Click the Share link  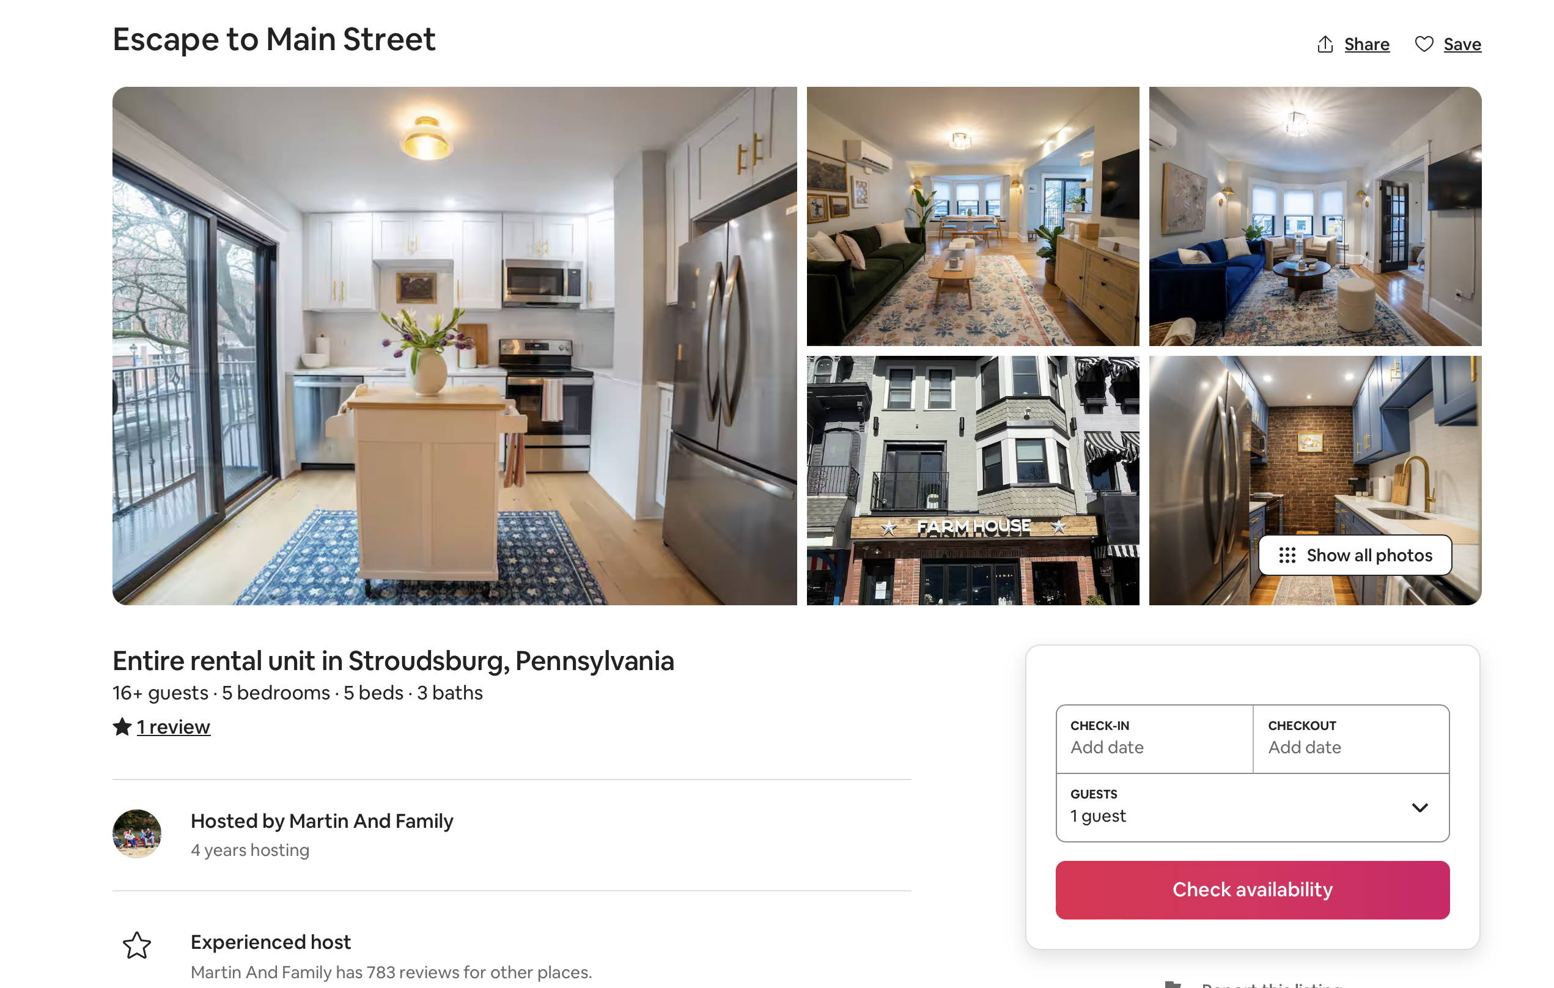pos(1367,44)
